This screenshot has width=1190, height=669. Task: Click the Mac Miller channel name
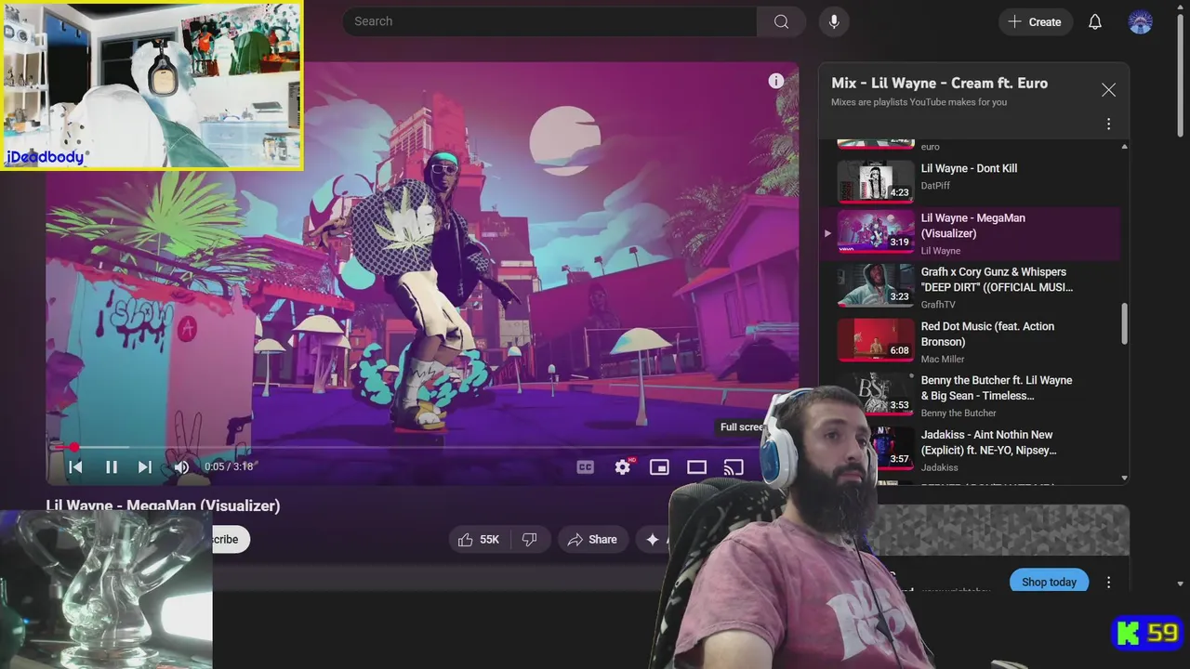[943, 359]
